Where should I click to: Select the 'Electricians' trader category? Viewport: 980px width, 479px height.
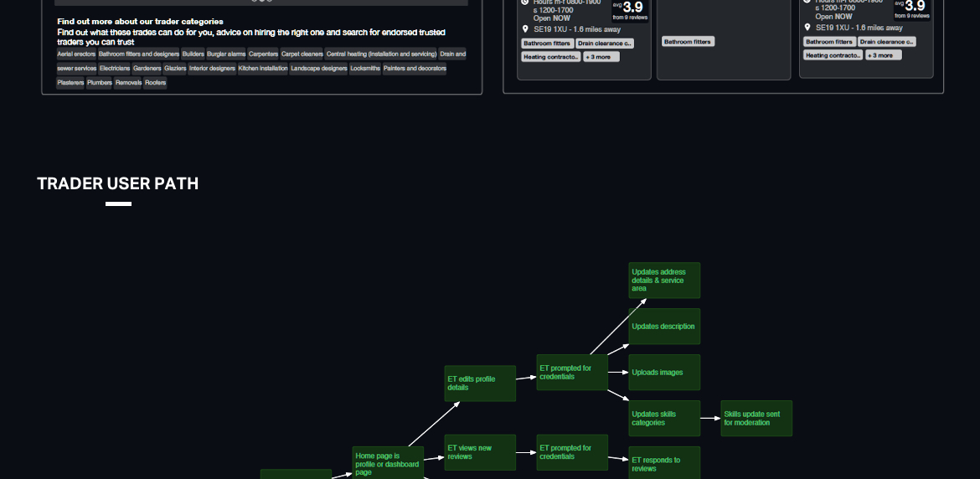click(114, 69)
